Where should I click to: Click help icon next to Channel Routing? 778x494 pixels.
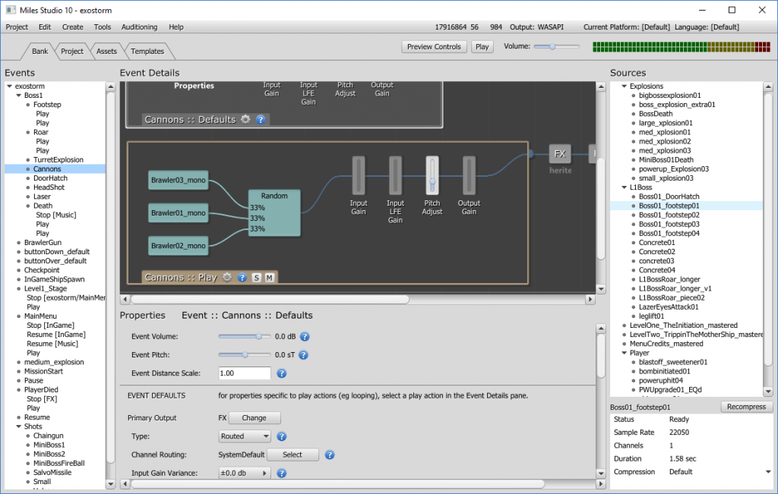pyautogui.click(x=330, y=455)
